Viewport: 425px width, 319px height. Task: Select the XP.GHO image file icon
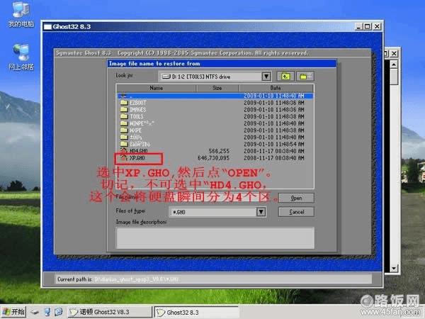(x=124, y=158)
